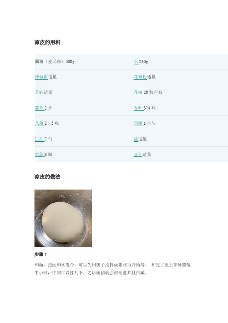
Task: Open the 花椒 link beside 20粒左右
Action: click(x=138, y=92)
